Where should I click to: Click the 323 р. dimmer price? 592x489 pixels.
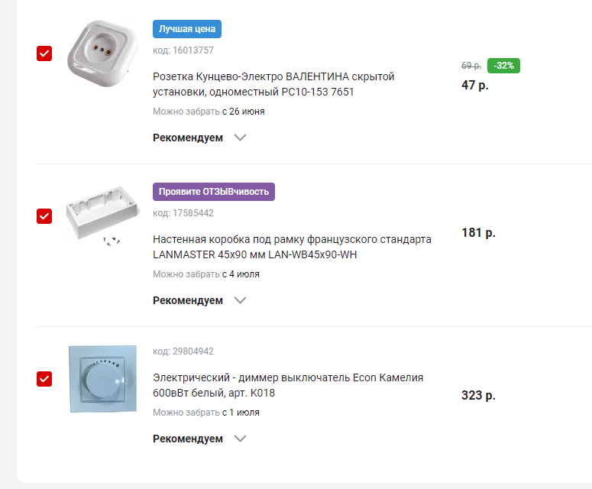click(478, 395)
